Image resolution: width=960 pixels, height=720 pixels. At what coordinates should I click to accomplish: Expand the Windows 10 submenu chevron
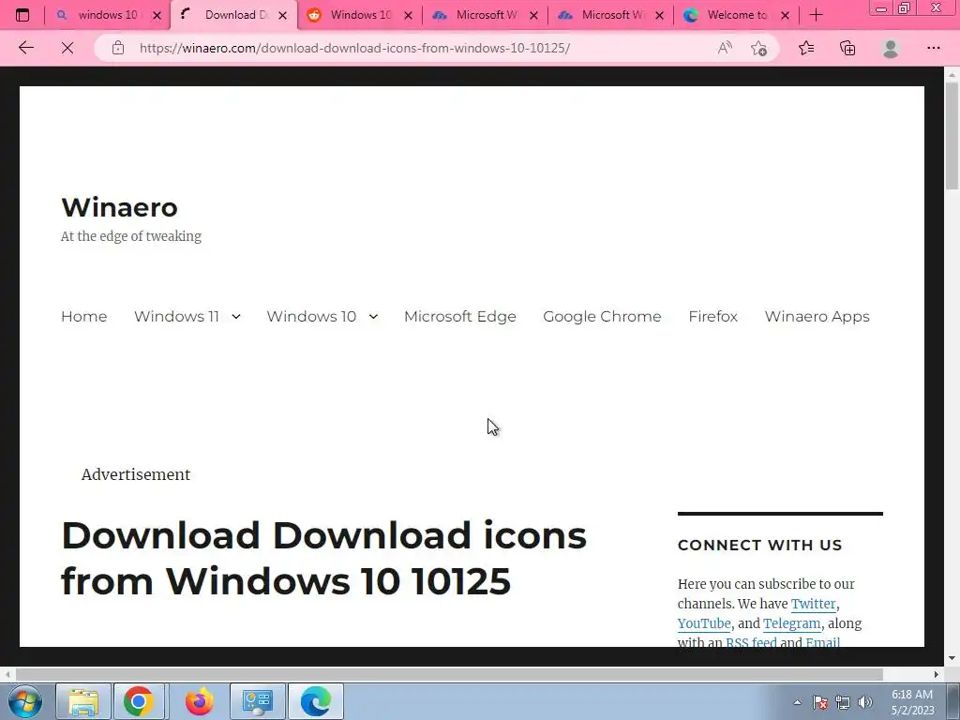[373, 317]
